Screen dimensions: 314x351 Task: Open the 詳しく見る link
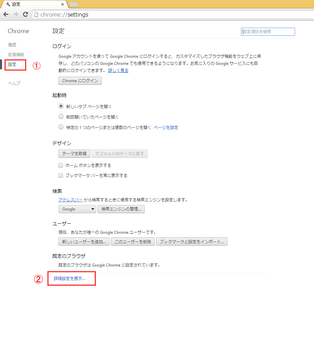coord(118,71)
